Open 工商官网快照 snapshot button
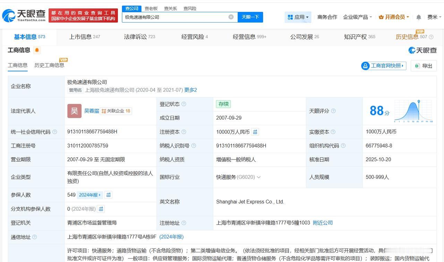 pyautogui.click(x=383, y=66)
